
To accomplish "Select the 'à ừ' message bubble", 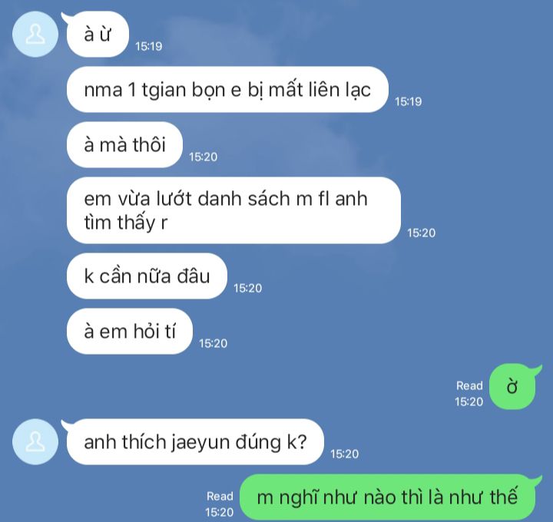I will (98, 35).
